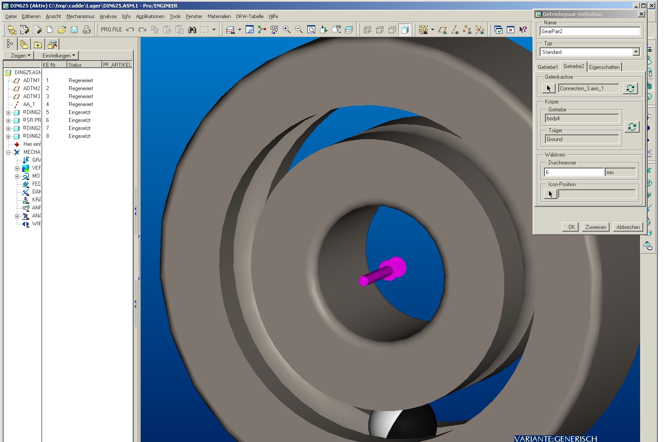Collapse the MECHA tree node

click(x=8, y=152)
